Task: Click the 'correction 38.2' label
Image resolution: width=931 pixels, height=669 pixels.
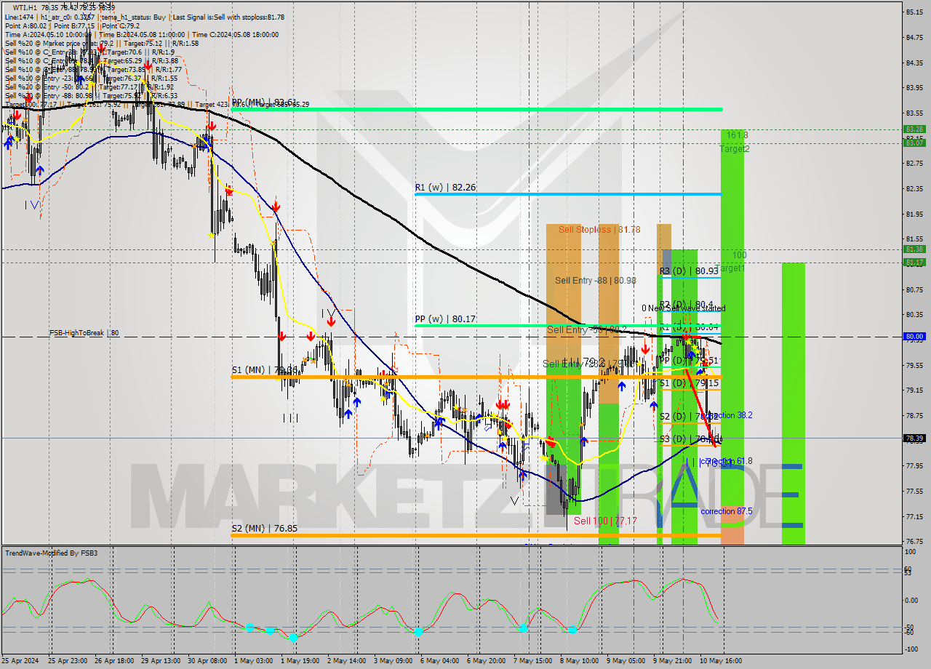Action: [x=728, y=415]
